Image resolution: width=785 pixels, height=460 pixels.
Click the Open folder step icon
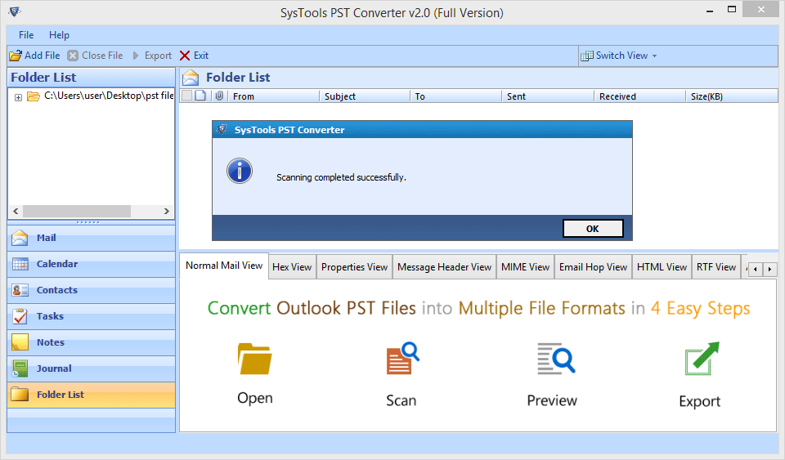pos(255,359)
